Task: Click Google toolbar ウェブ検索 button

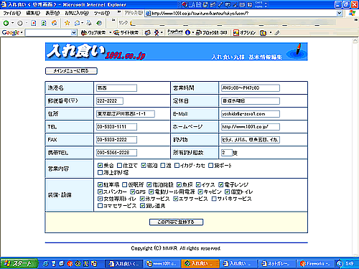Action: pos(93,33)
